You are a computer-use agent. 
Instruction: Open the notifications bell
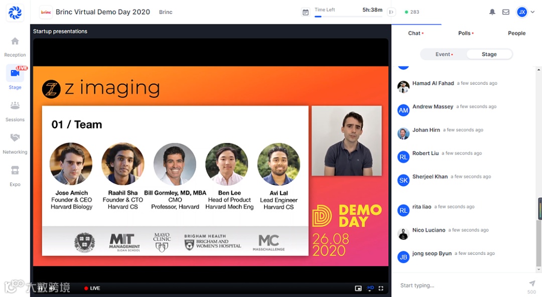(x=492, y=12)
